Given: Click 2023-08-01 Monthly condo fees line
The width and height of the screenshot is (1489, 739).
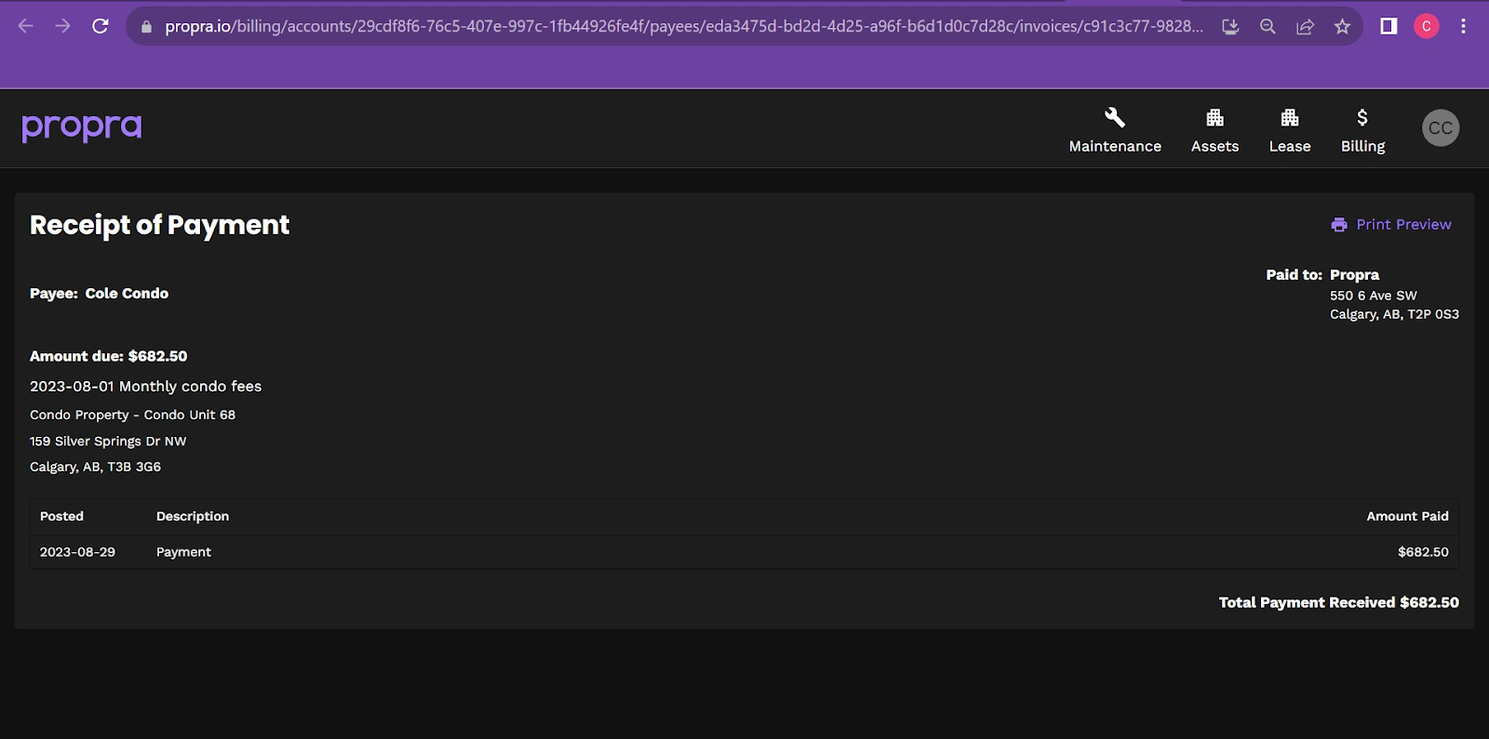Looking at the screenshot, I should pyautogui.click(x=145, y=387).
